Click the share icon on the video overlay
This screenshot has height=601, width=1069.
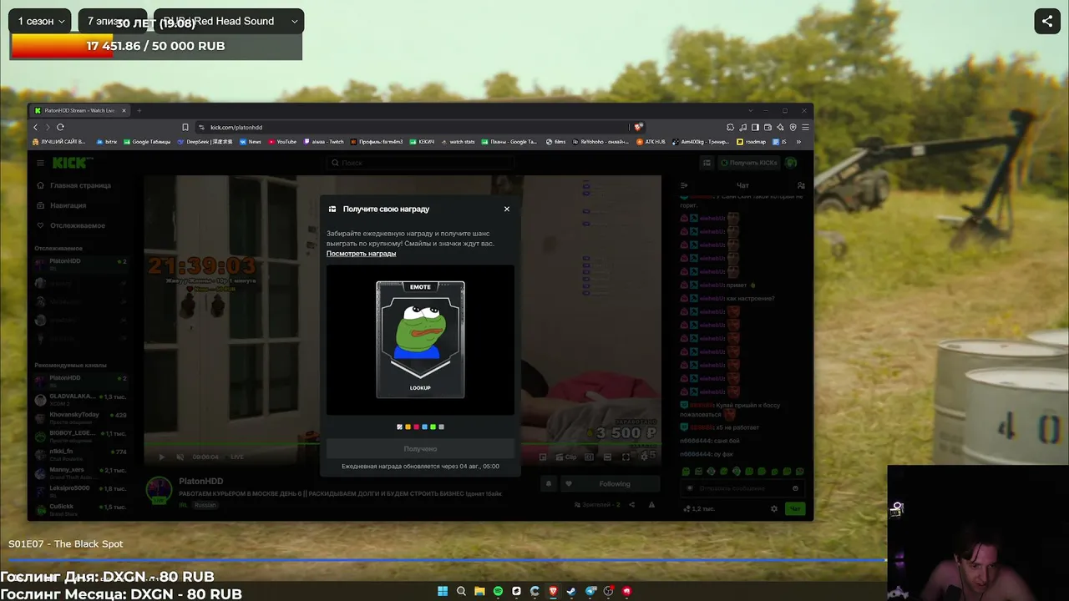[1047, 21]
